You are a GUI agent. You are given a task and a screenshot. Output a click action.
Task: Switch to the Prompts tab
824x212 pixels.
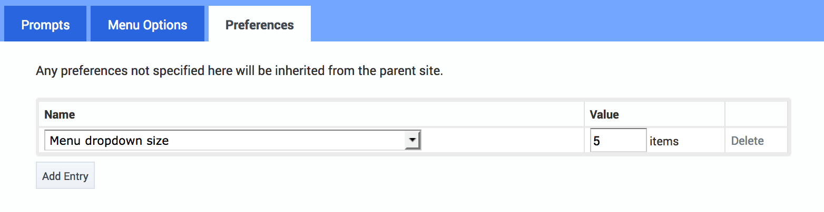45,25
